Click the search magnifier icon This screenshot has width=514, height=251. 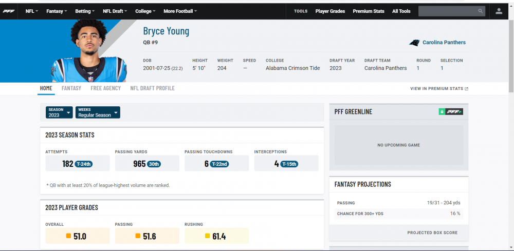coord(481,11)
